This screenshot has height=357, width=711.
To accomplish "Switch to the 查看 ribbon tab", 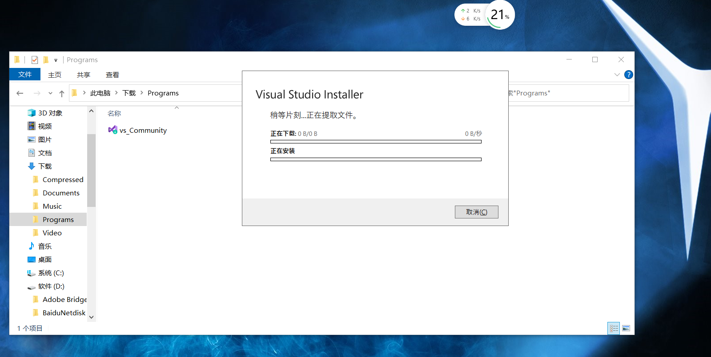I will (x=112, y=75).
